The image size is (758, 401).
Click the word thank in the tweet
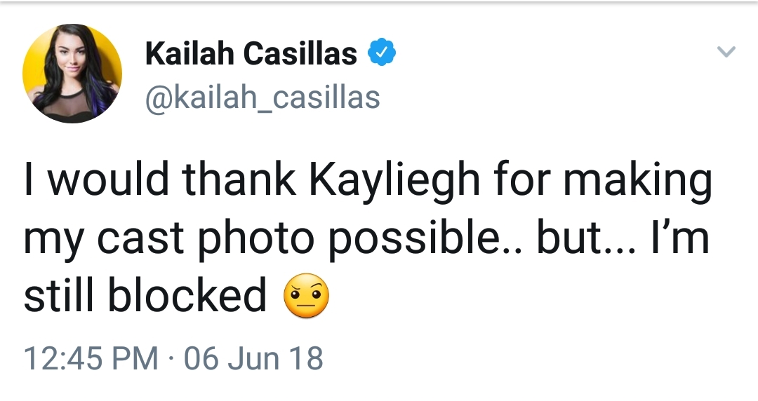pyautogui.click(x=240, y=179)
